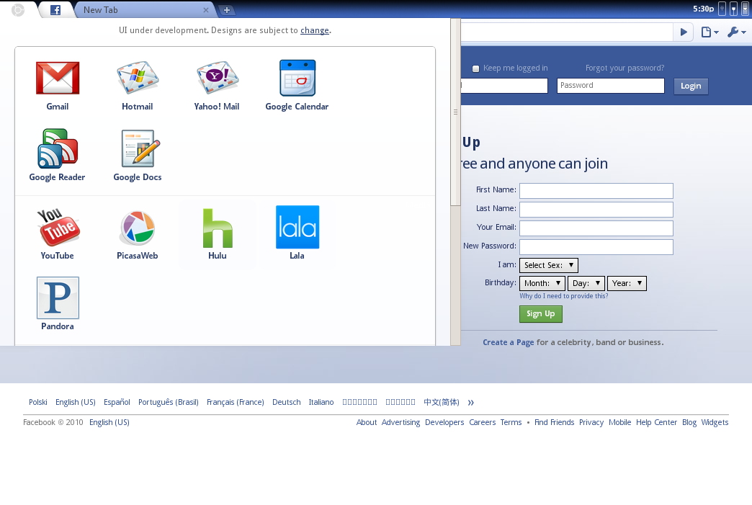Launch Google Reader

pyautogui.click(x=58, y=149)
